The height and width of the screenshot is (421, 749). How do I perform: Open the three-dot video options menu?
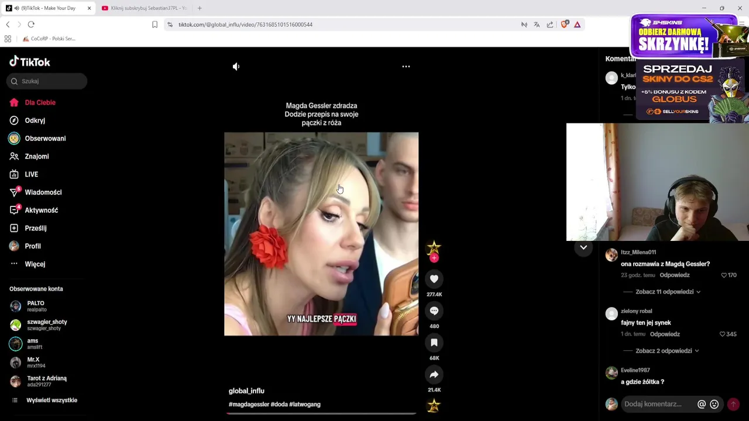[x=406, y=67]
